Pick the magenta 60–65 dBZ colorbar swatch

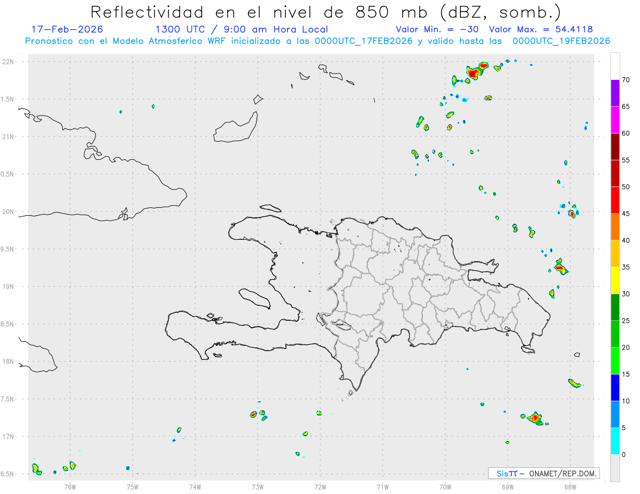[x=615, y=120]
